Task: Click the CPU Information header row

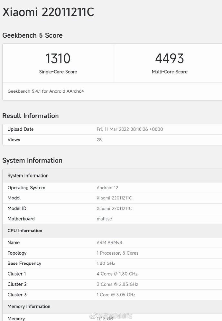Action: tap(112, 231)
